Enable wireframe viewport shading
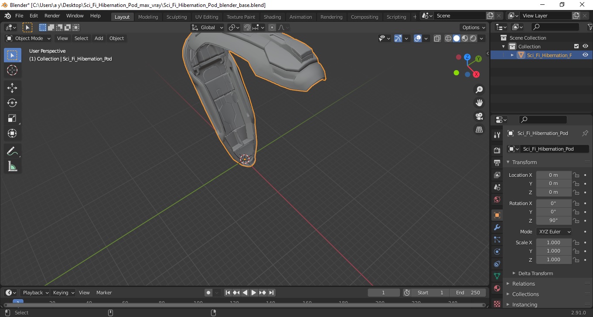This screenshot has height=317, width=593. point(448,38)
